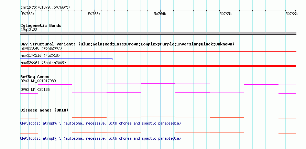
Task: Click the end cap of blue nsv3170216 line
Action: coord(112,58)
